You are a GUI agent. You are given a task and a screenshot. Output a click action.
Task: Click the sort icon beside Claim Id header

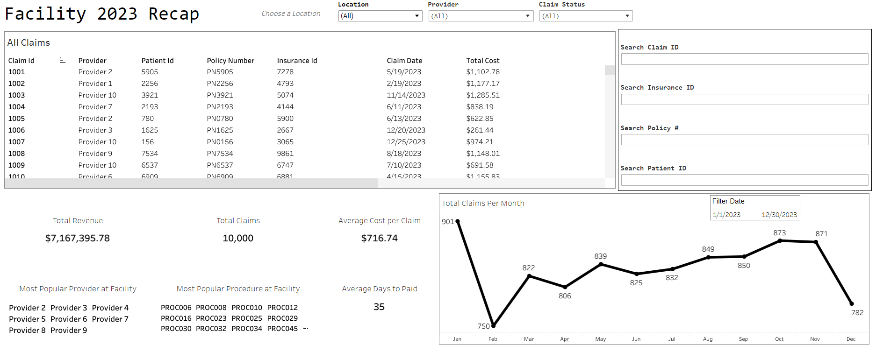point(62,61)
